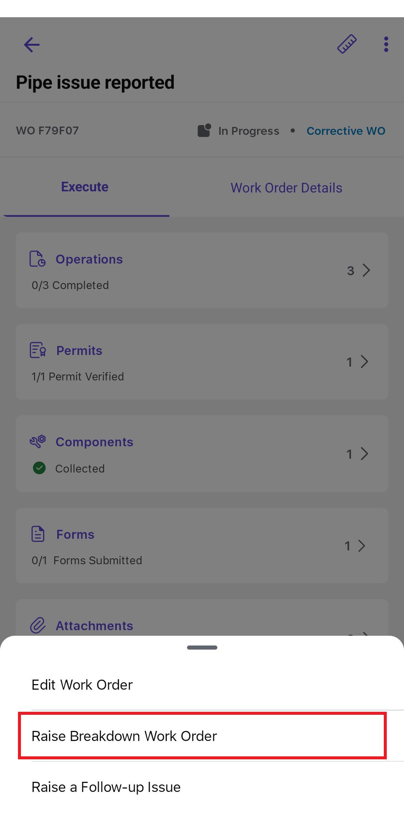Viewport: 404px width, 820px height.
Task: Expand Permits using its chevron
Action: pos(364,362)
